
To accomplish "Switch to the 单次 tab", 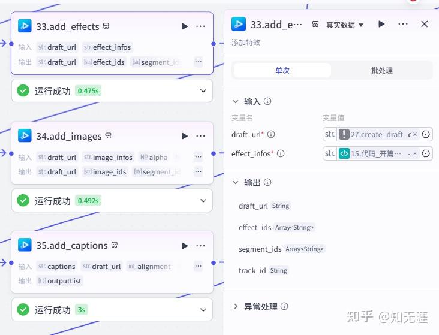I will click(x=282, y=70).
